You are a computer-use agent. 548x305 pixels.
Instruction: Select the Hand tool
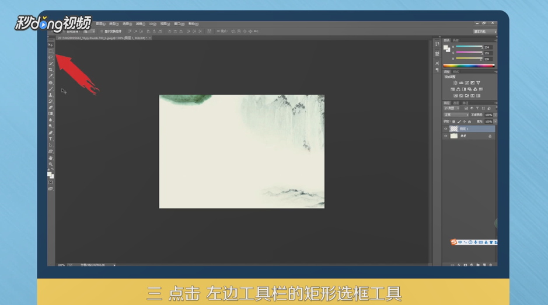51,158
